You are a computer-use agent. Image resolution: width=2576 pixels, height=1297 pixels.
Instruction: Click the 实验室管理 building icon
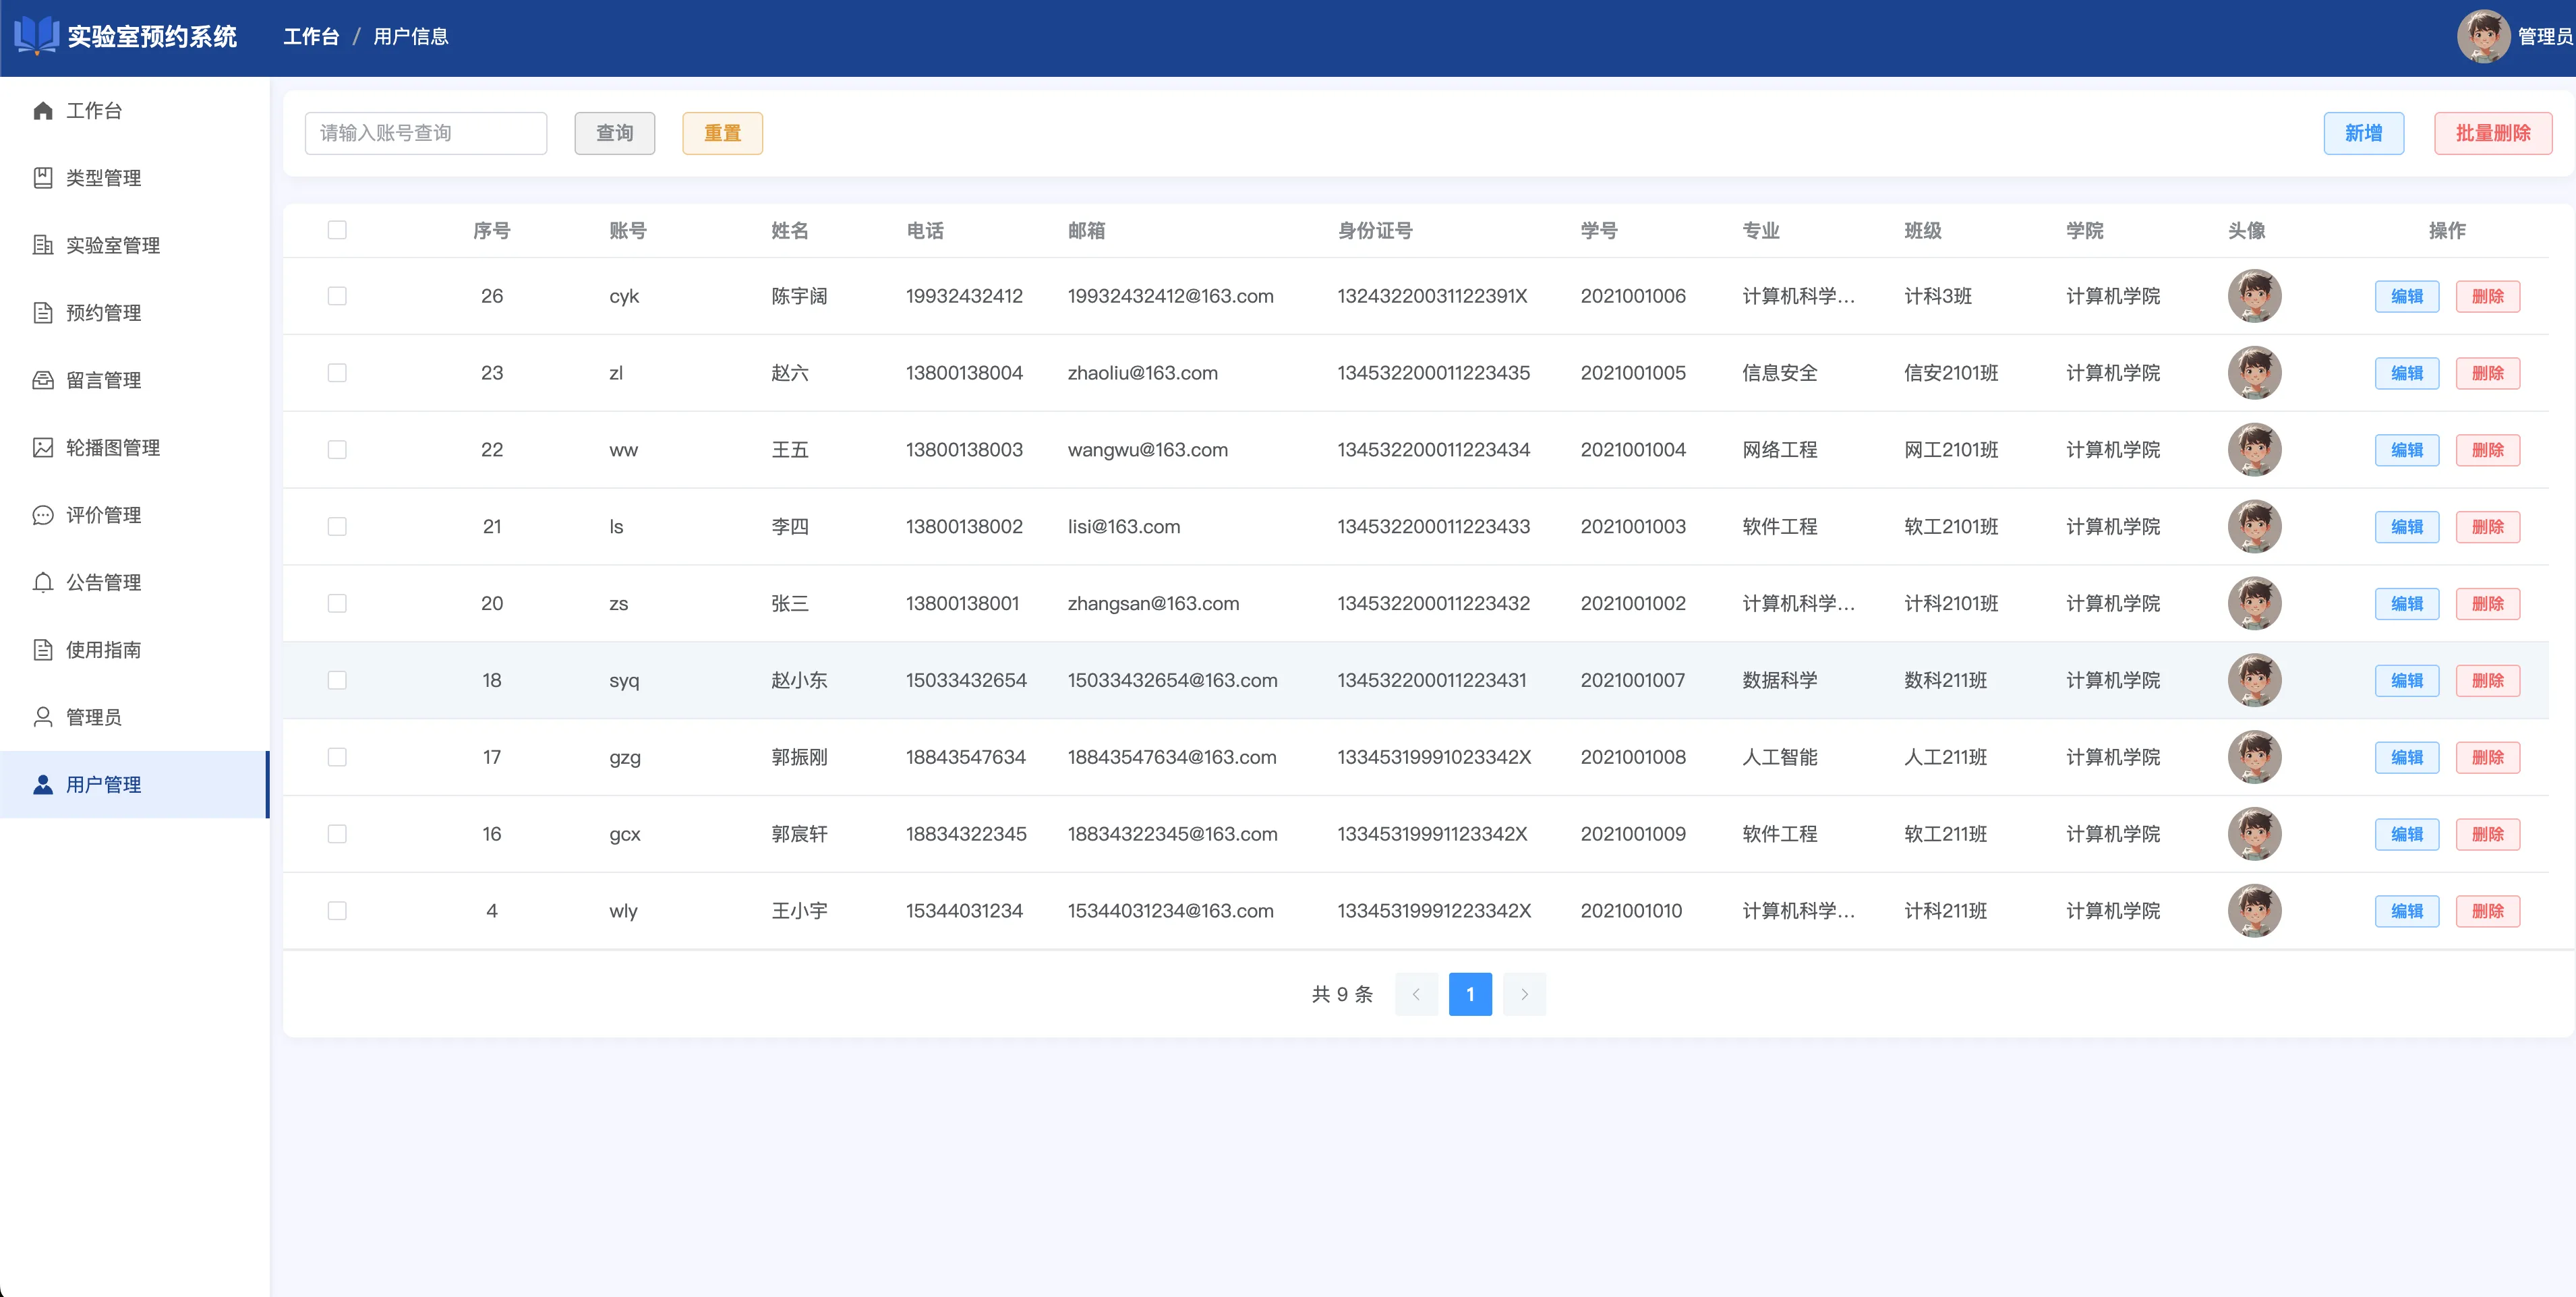tap(42, 245)
